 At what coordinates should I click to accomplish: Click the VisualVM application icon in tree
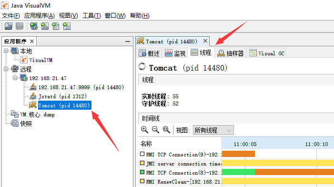point(24,60)
